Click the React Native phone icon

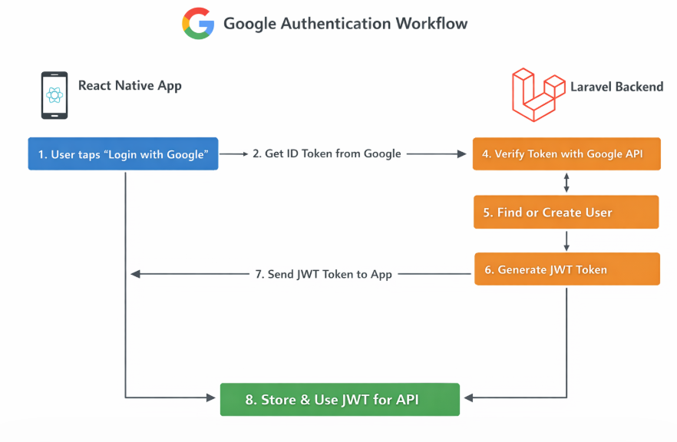click(54, 95)
